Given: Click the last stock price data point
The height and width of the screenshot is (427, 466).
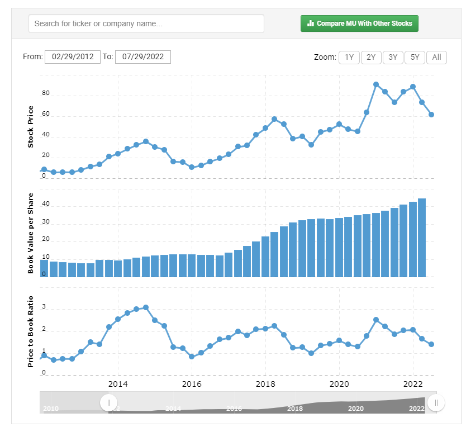Looking at the screenshot, I should pyautogui.click(x=431, y=115).
